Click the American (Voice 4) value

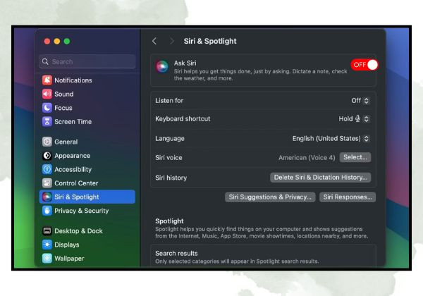coord(307,158)
